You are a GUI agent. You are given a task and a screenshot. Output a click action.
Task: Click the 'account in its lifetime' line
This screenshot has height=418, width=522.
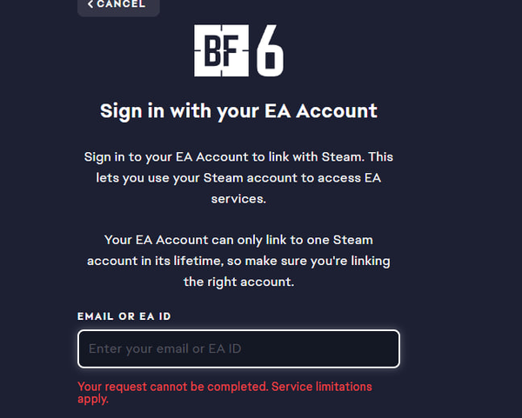tap(238, 260)
